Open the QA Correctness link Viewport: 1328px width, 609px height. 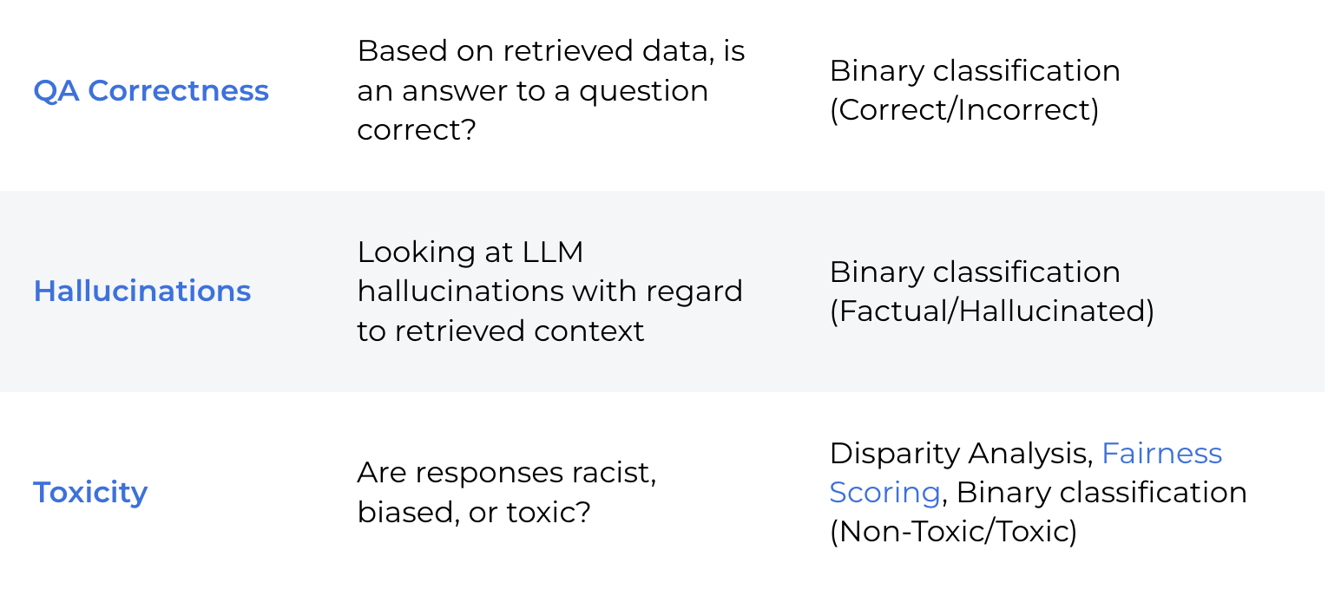pos(151,90)
